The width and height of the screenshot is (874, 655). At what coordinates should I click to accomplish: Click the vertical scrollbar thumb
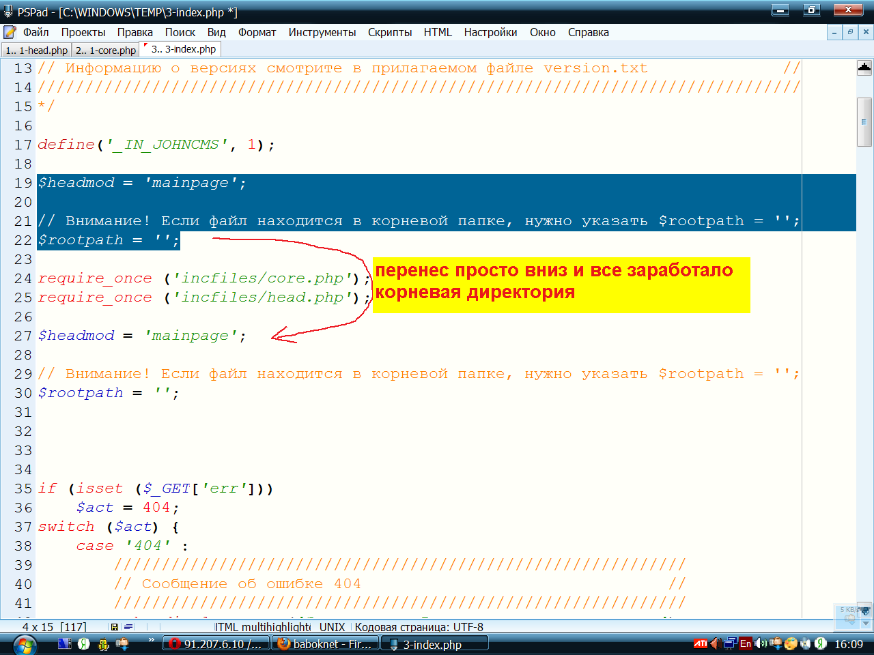pyautogui.click(x=864, y=122)
